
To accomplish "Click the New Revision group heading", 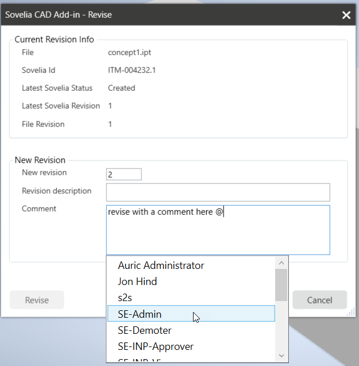I will coord(40,160).
